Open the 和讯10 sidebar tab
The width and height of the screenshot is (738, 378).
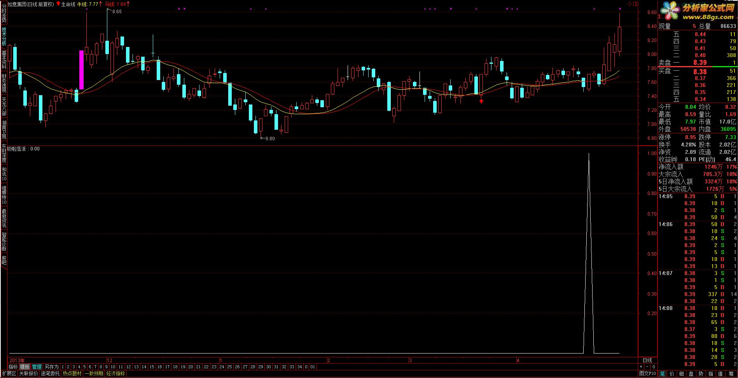4,174
